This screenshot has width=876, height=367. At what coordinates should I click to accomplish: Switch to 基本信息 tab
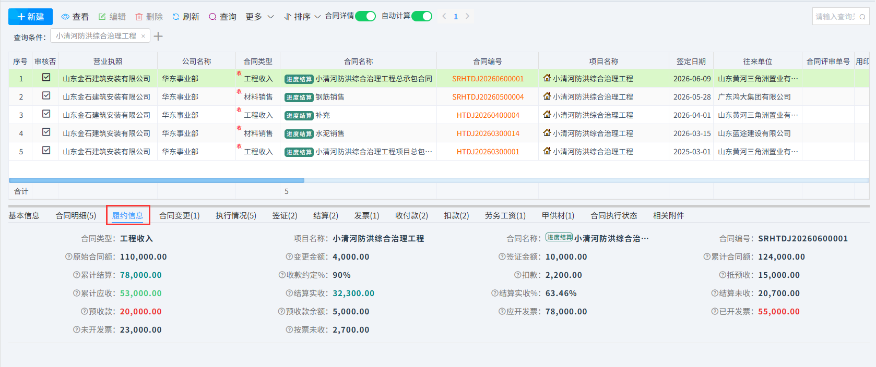click(24, 215)
